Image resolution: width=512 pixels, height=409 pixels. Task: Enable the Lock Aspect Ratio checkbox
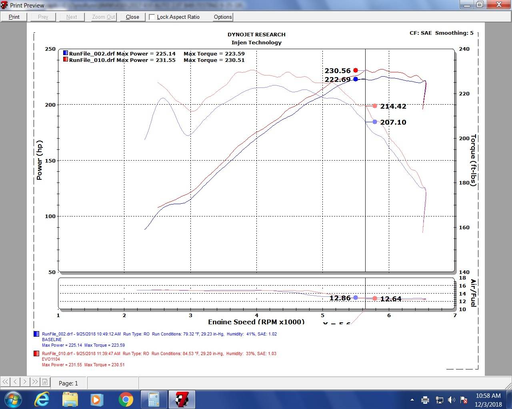point(152,17)
